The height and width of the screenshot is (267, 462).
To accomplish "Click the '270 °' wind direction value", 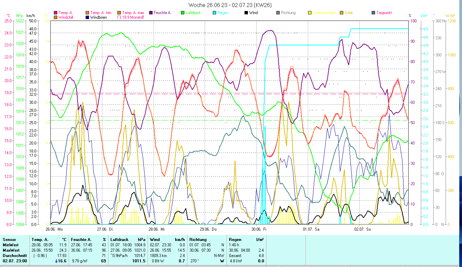I will (x=195, y=261).
